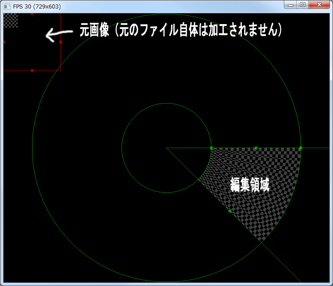
Task: Click the application icon in the title bar
Action: [7, 7]
